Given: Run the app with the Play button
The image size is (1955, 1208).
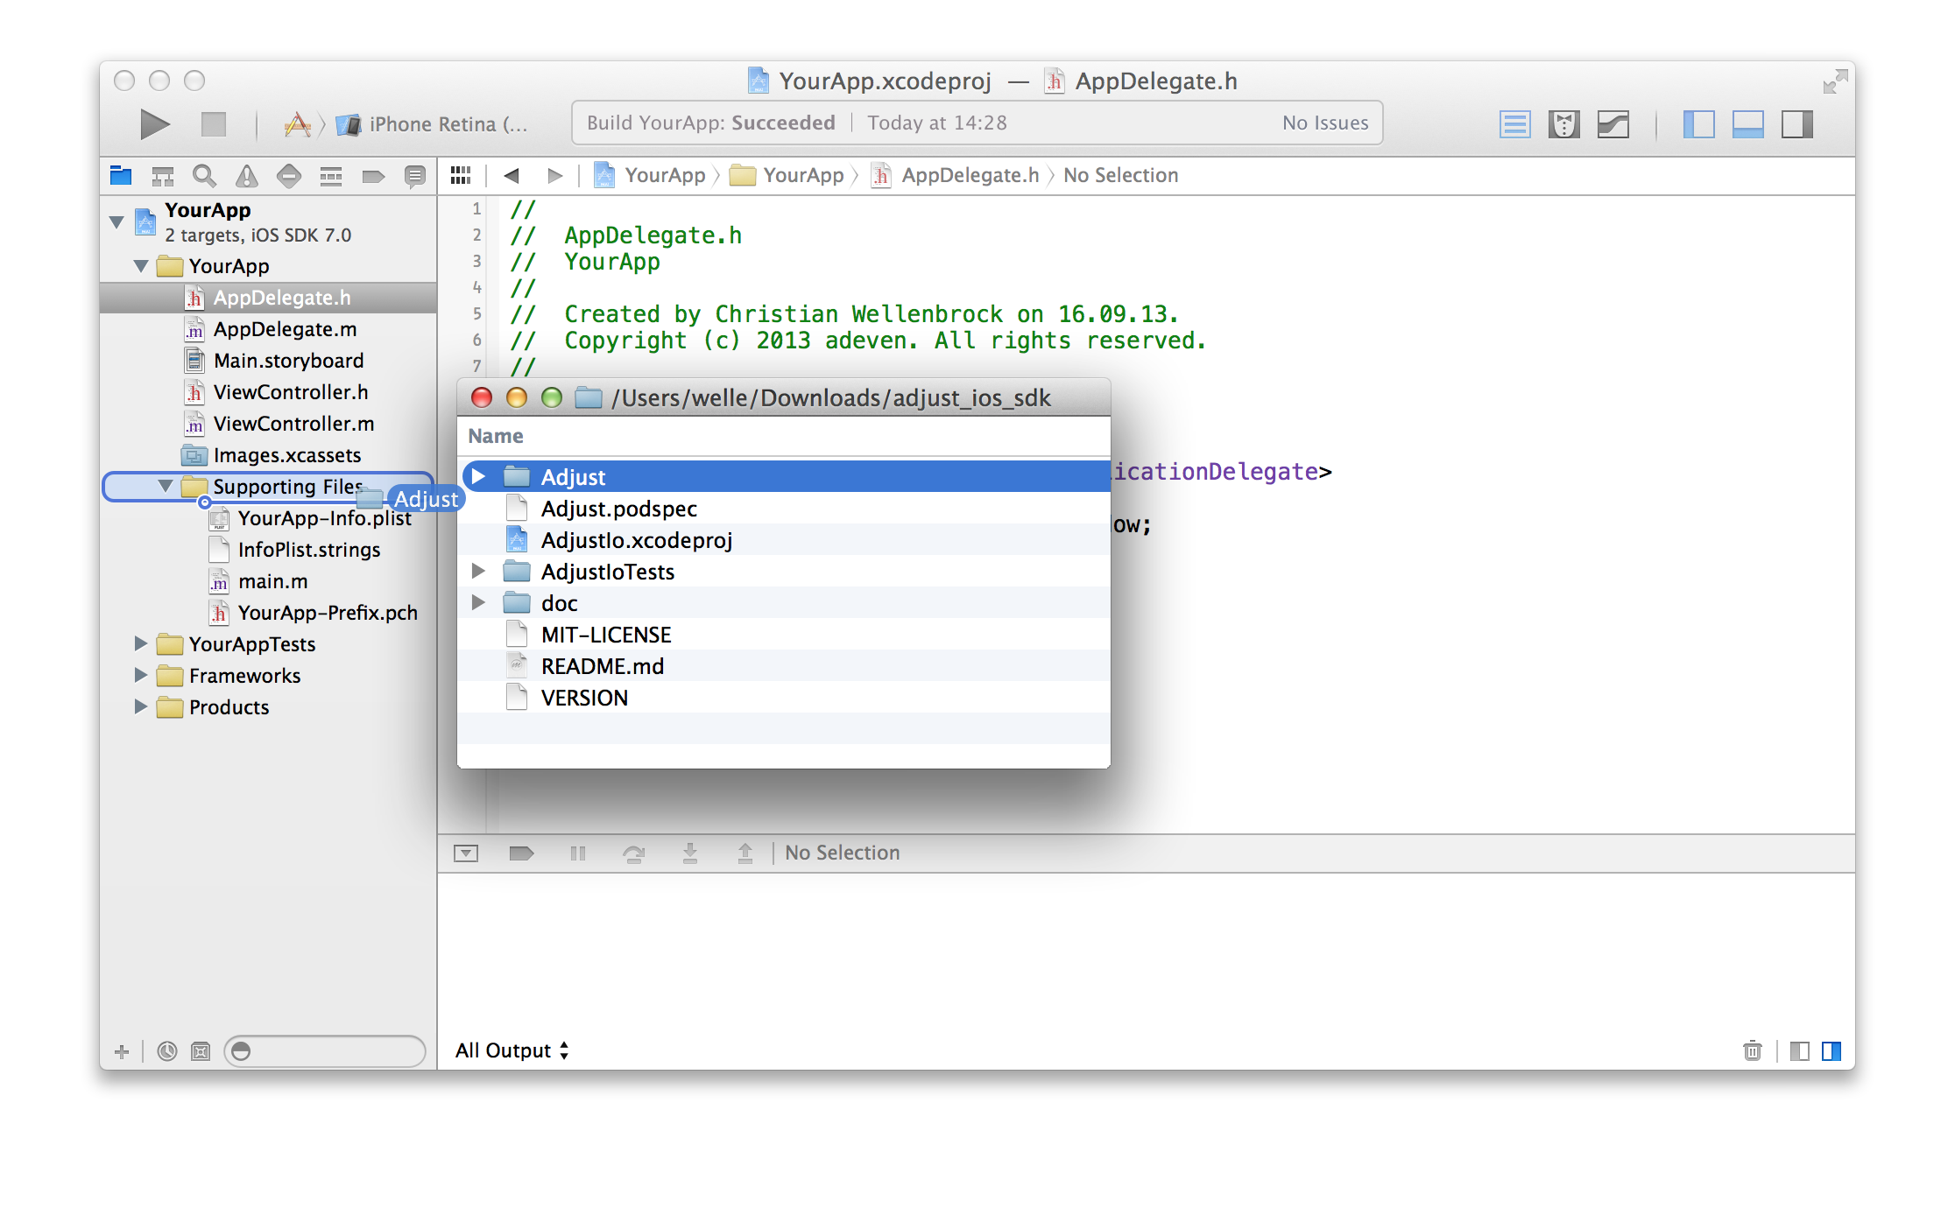Looking at the screenshot, I should coord(155,124).
